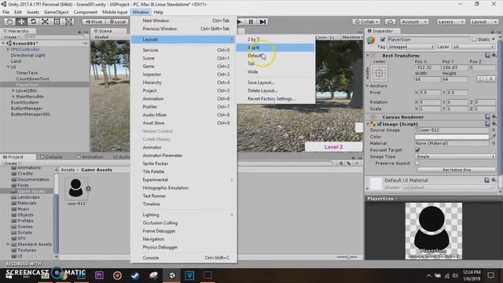This screenshot has width=503, height=283.
Task: Select the user-512 asset thumbnail
Action: (x=76, y=188)
